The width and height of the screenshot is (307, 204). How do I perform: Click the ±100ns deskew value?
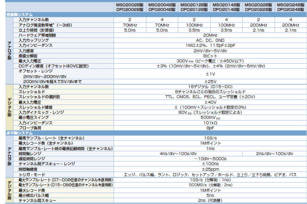210,164
